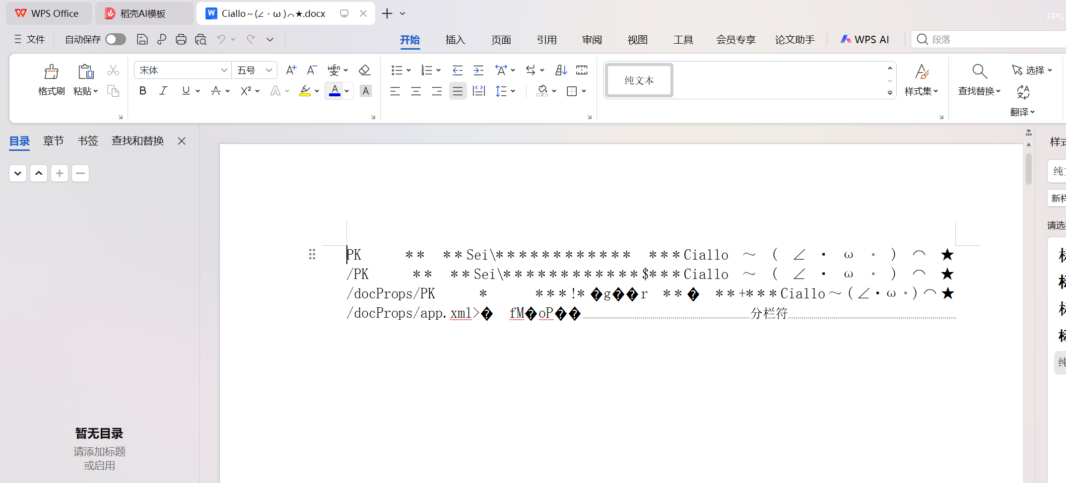Open the font color dropdown arrow
The image size is (1066, 483).
(347, 91)
